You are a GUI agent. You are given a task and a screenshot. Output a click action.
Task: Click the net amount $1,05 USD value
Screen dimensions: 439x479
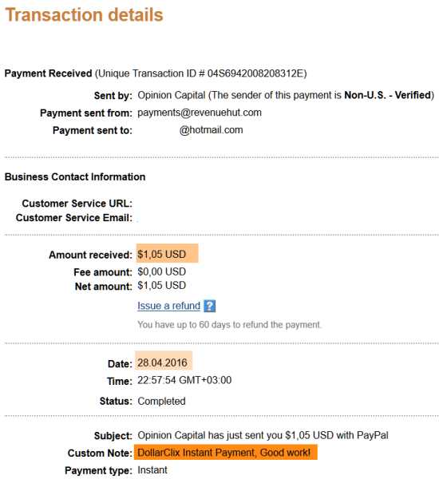[x=161, y=286]
